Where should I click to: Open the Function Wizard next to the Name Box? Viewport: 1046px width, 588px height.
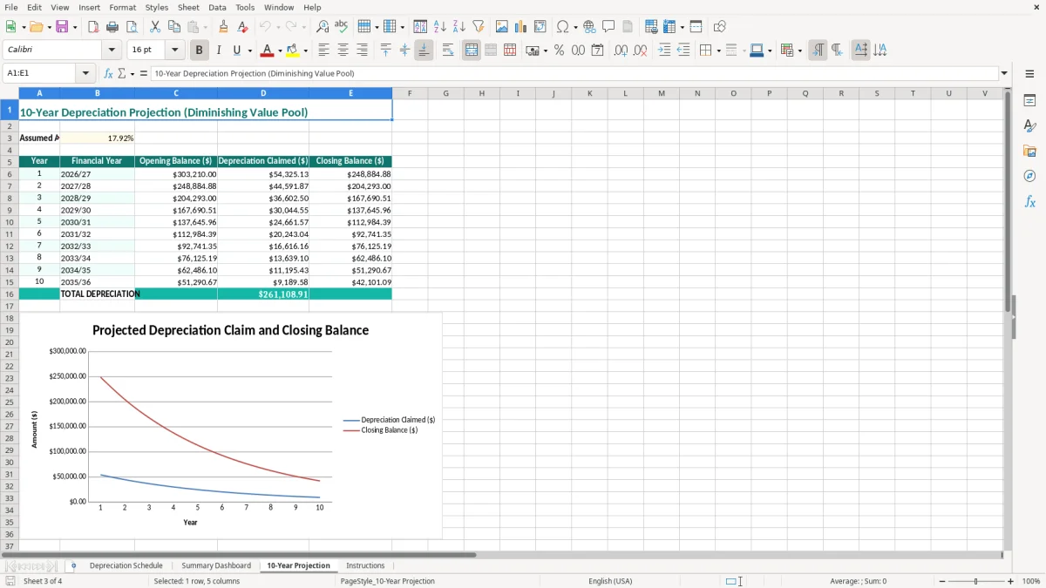click(x=108, y=74)
